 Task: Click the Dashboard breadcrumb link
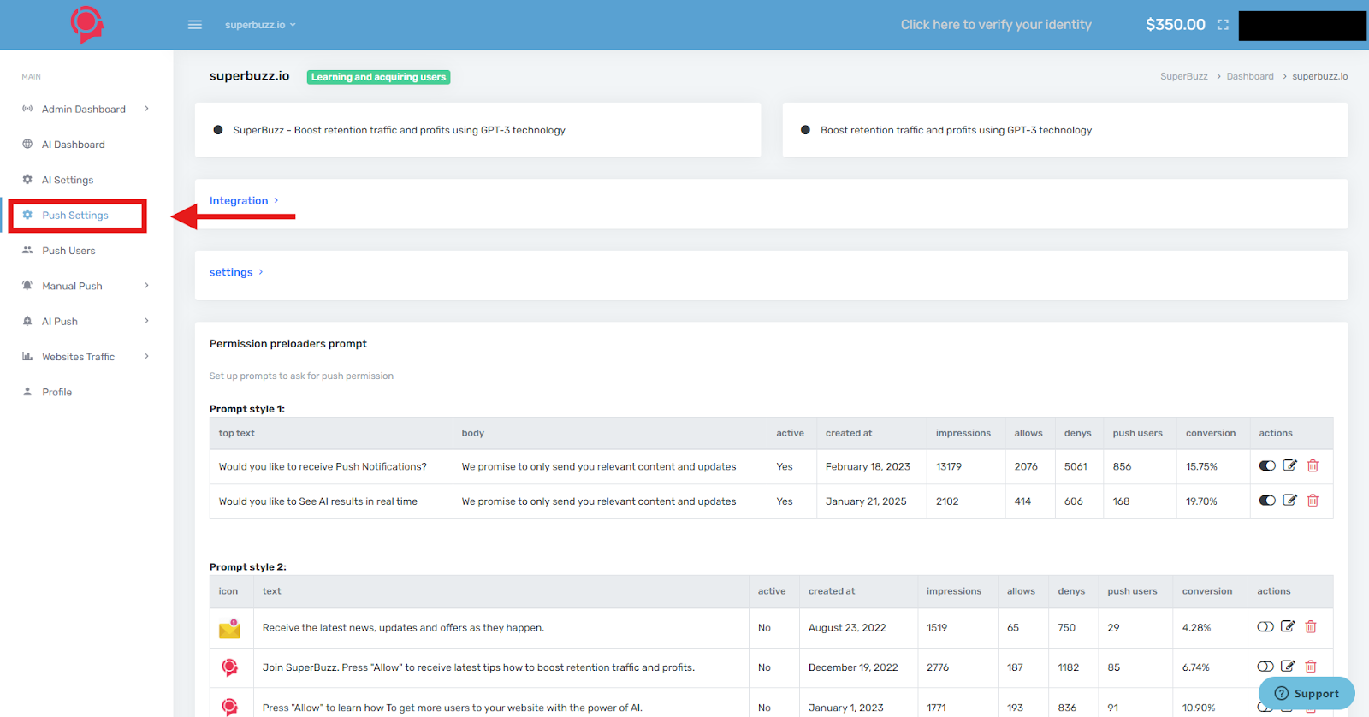(1250, 77)
